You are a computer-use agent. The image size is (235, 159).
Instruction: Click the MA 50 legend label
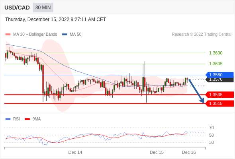pos(76,34)
